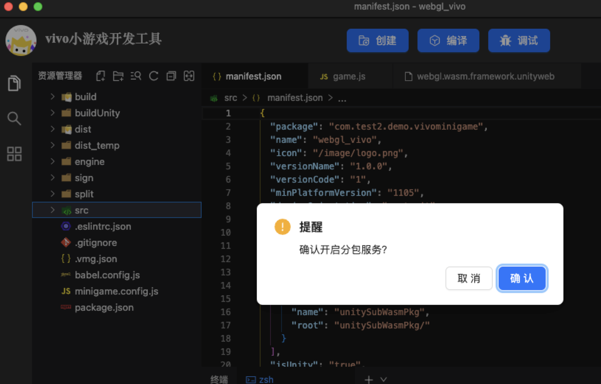Confirm the dialog with 确认

pos(522,278)
